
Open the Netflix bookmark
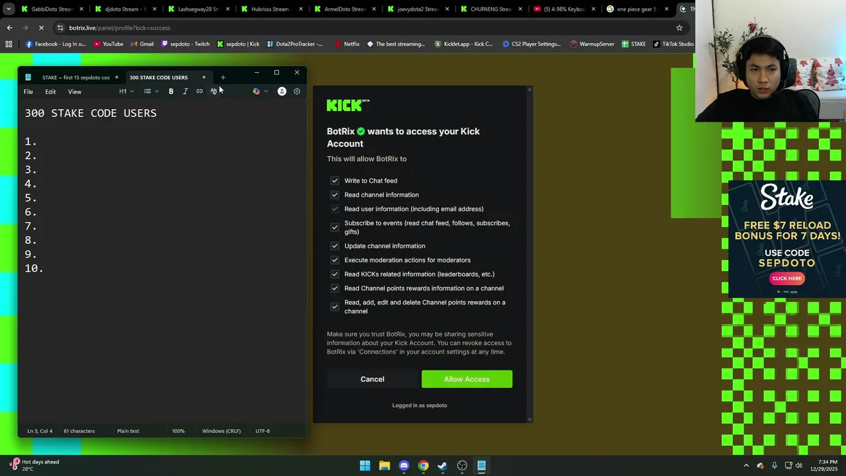coord(347,44)
